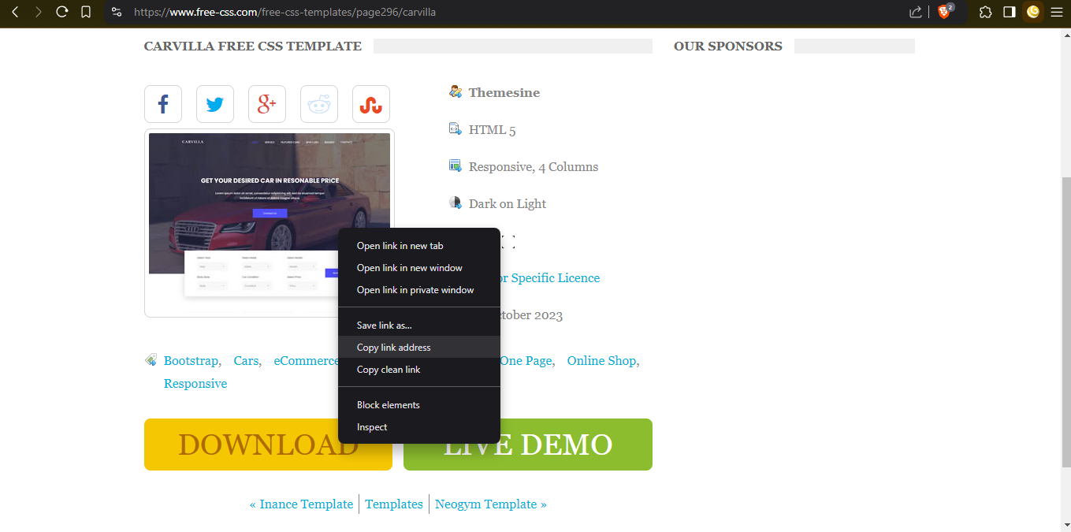View site settings in address bar

click(116, 12)
